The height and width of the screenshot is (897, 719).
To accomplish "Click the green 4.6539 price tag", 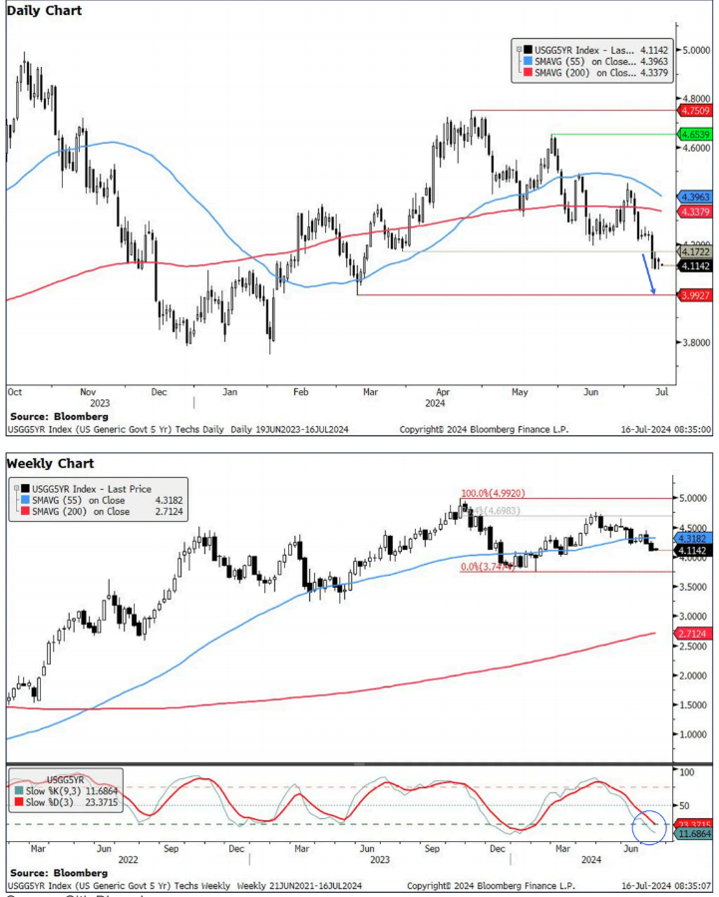I will coord(694,135).
